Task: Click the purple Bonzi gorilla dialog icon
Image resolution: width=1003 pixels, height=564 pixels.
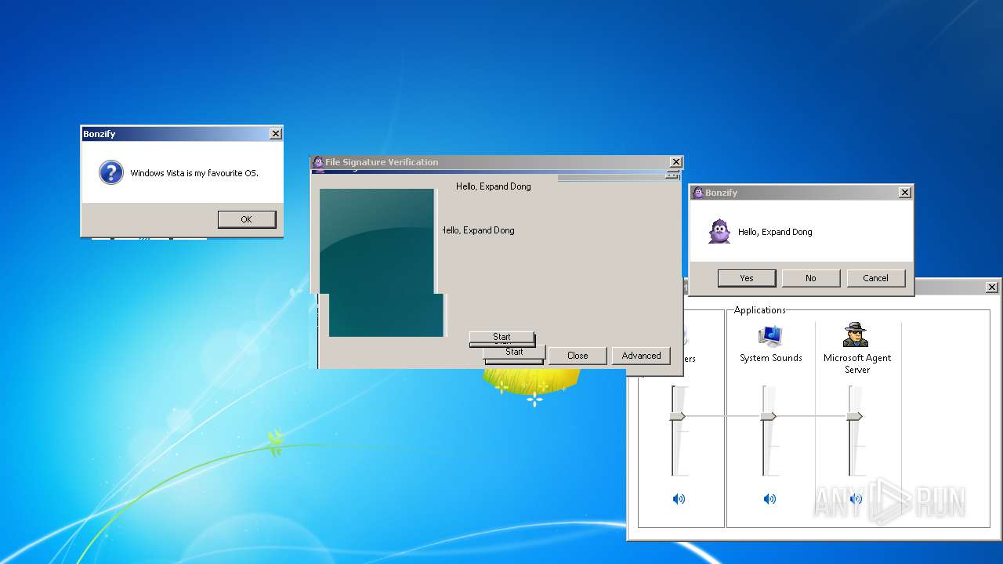Action: pos(719,232)
